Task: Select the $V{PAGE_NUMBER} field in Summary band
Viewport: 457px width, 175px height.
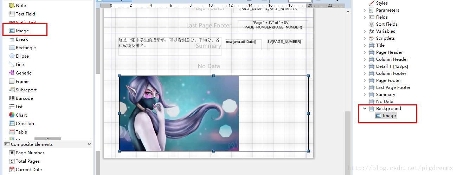Action: pyautogui.click(x=285, y=44)
